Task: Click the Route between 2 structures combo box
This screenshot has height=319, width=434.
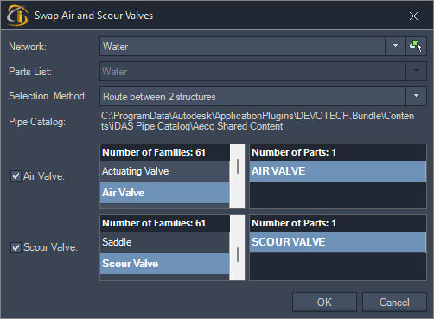Action: pos(253,96)
